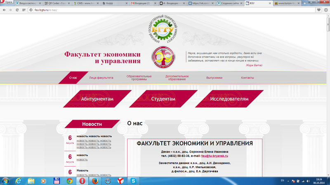Switch to the CMS tab
330x185 pixels.
(x=86, y=3)
